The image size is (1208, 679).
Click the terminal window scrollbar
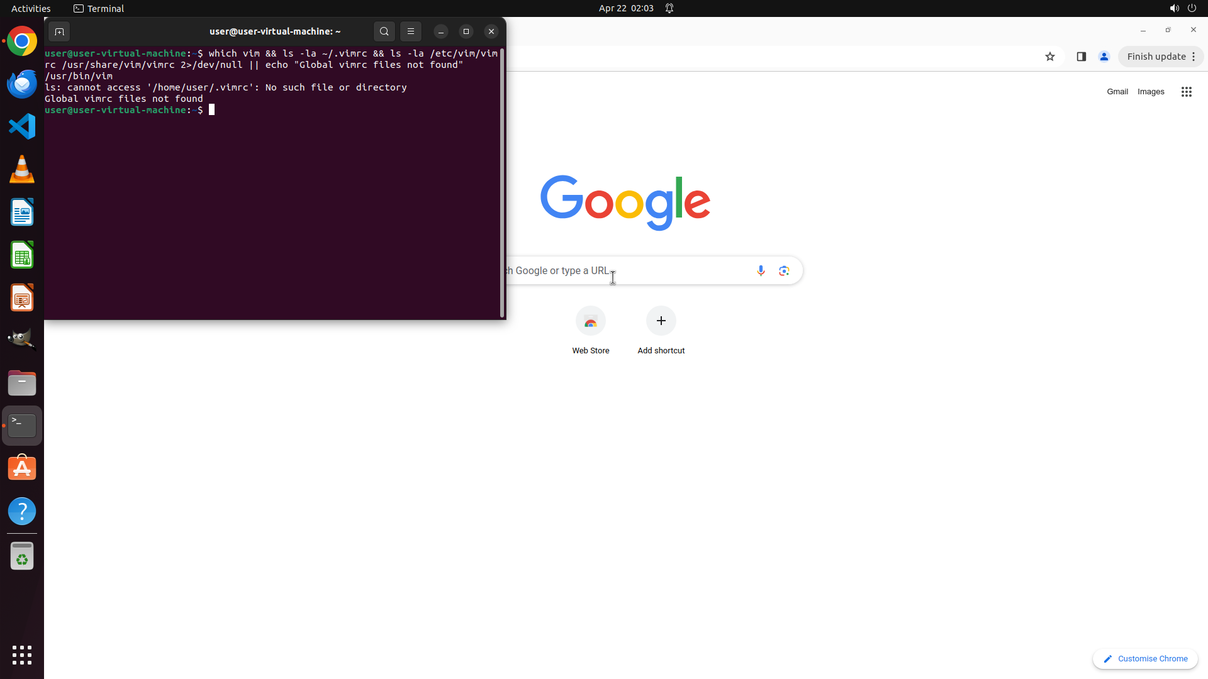coord(501,182)
